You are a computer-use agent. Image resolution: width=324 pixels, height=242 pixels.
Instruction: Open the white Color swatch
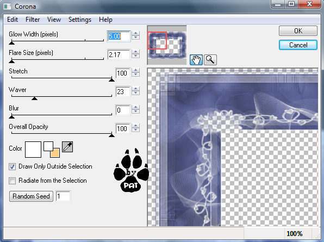tap(33, 150)
